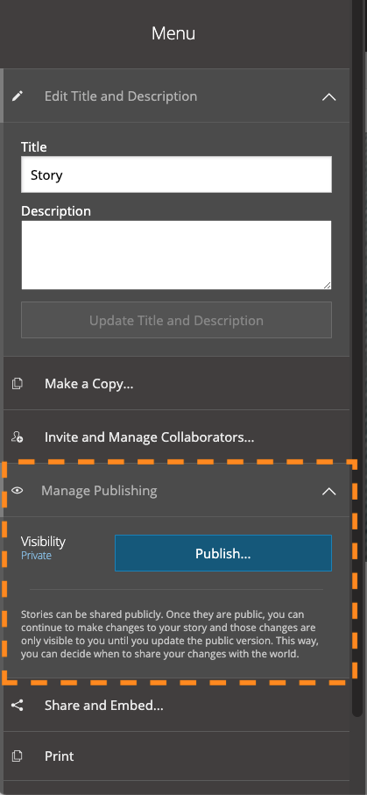The width and height of the screenshot is (367, 795).
Task: Collapse the Edit Title and Description section
Action: (x=329, y=96)
